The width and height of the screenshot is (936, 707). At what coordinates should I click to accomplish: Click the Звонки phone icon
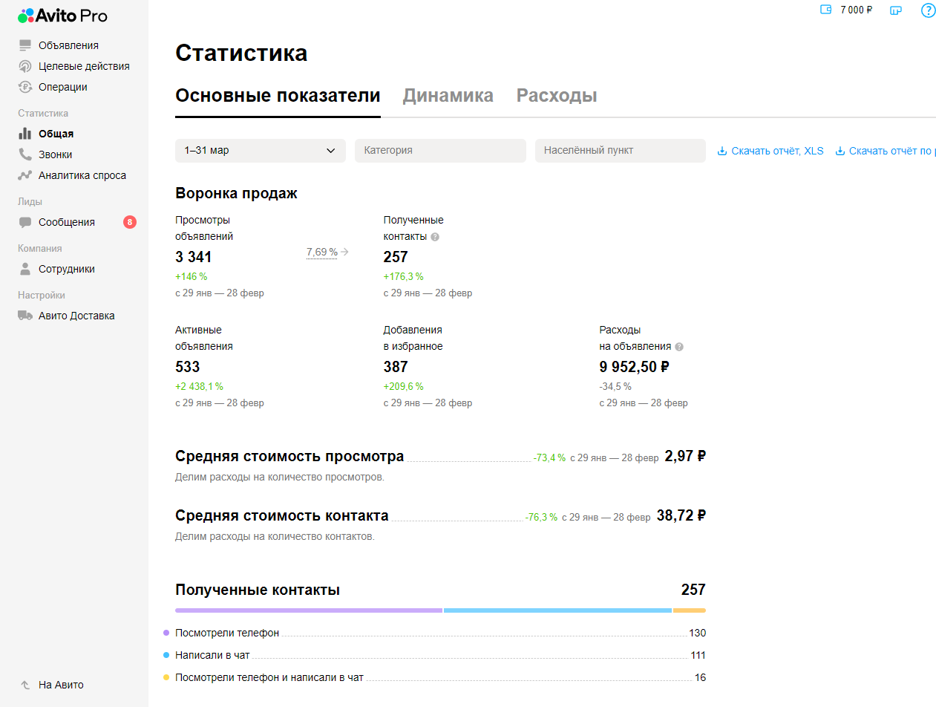(x=25, y=154)
